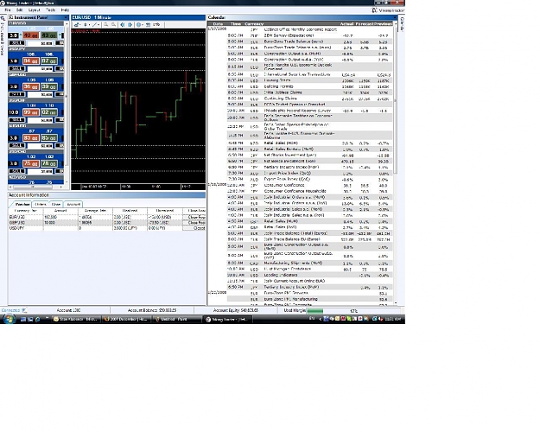Expand the Instrument Panel header dropdown arrow
This screenshot has height=432, width=540.
click(66, 17)
